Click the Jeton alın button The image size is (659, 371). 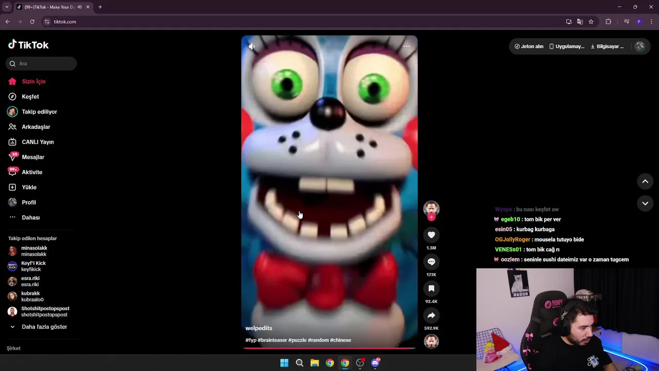coord(529,46)
